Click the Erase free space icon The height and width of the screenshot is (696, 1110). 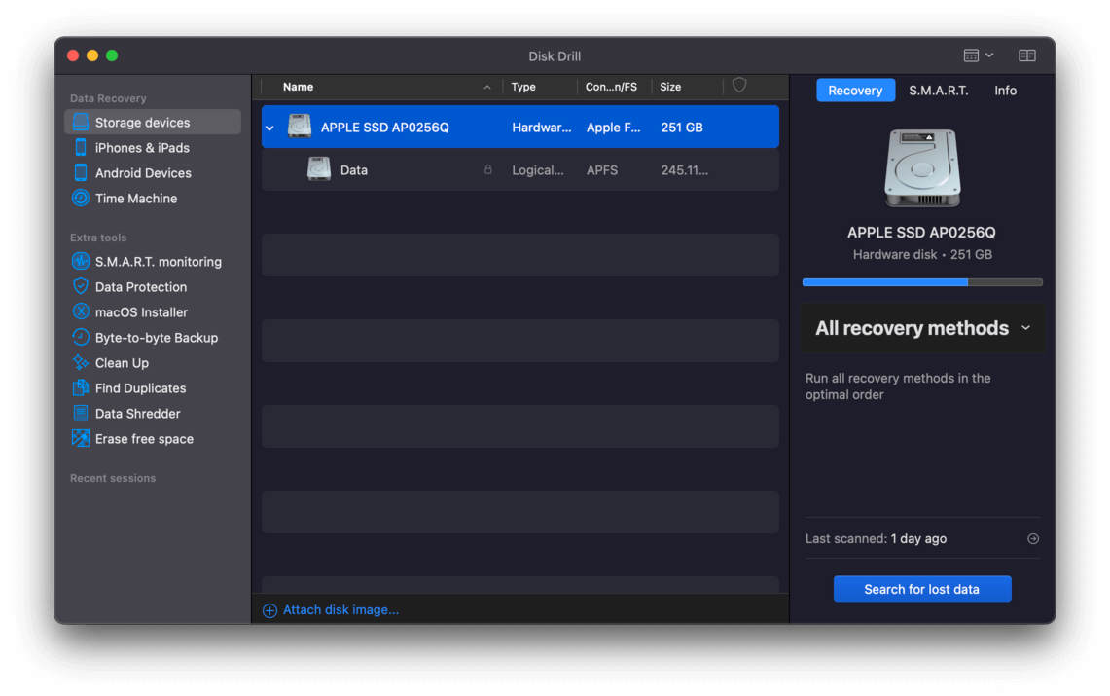81,438
